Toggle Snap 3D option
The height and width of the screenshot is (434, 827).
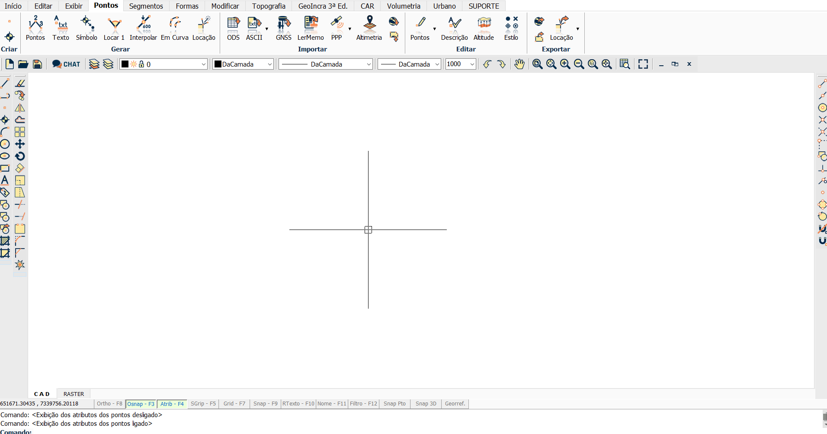pyautogui.click(x=426, y=404)
